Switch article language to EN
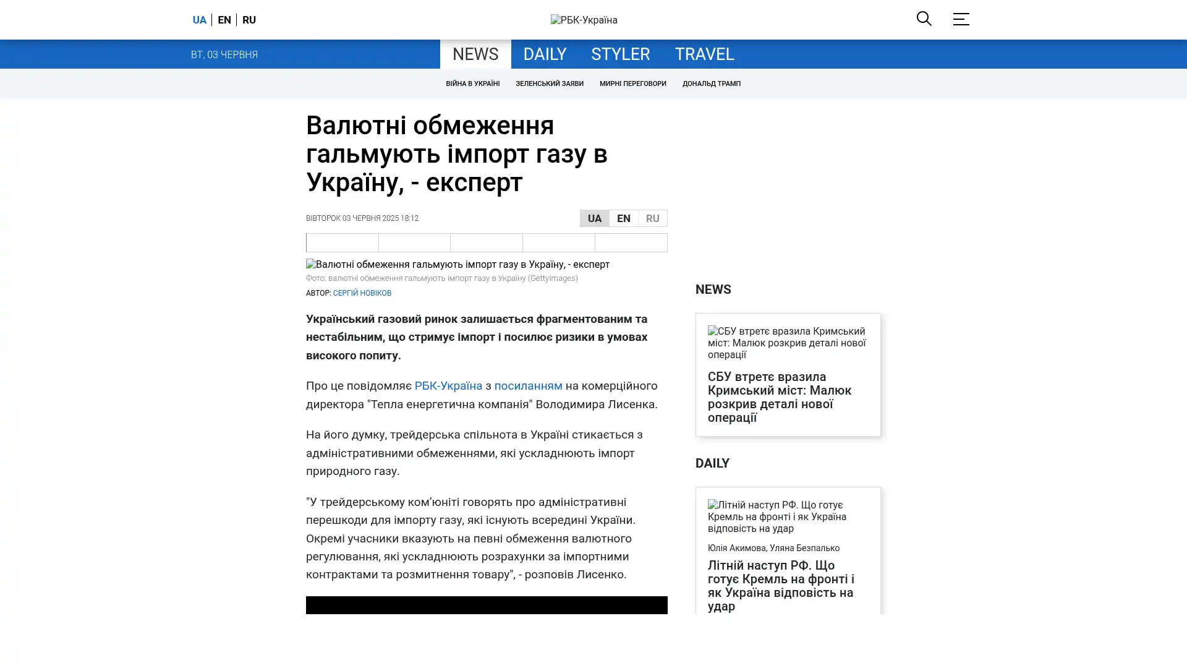The width and height of the screenshot is (1187, 668). tap(623, 218)
